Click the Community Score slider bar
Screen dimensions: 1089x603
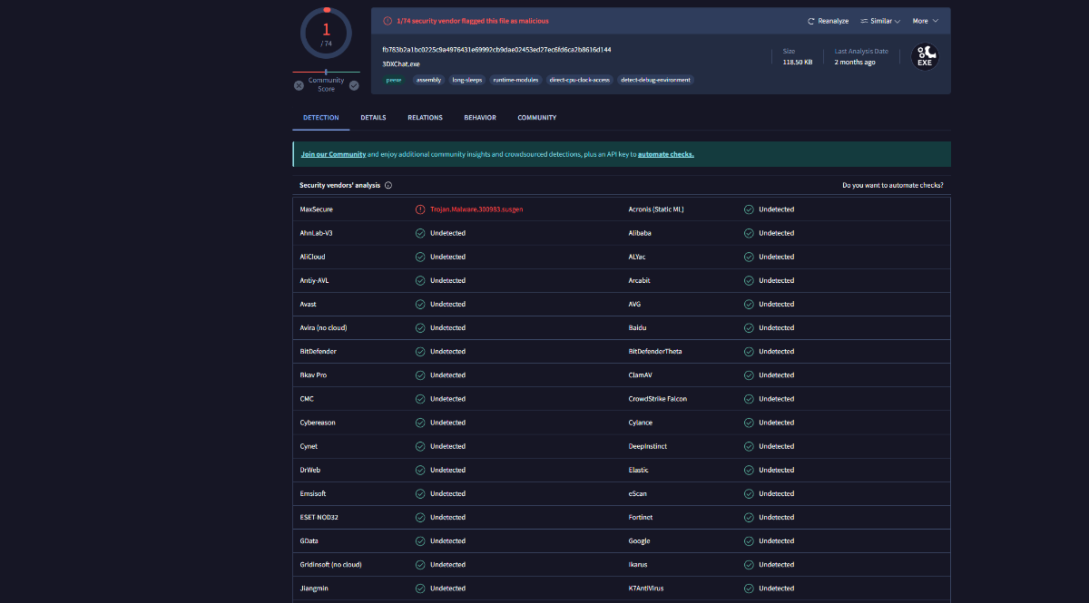click(x=326, y=72)
